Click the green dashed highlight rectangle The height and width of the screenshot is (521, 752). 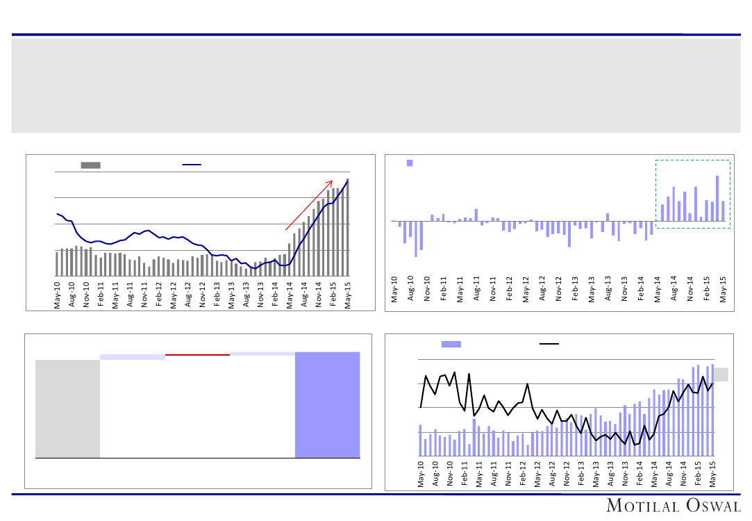(x=692, y=161)
